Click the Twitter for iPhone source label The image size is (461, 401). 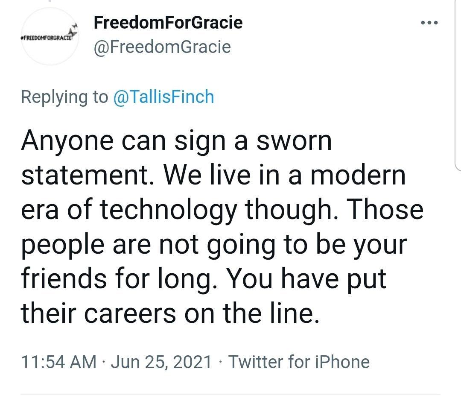(x=299, y=361)
